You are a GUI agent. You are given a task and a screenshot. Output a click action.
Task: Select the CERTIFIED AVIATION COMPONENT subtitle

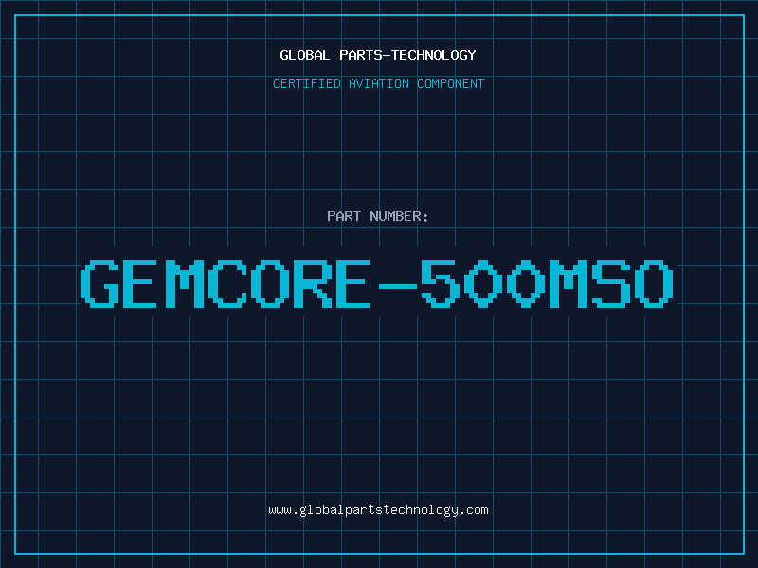(378, 83)
